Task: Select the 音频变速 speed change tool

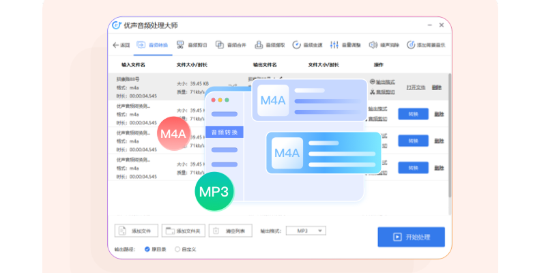Action: [307, 45]
